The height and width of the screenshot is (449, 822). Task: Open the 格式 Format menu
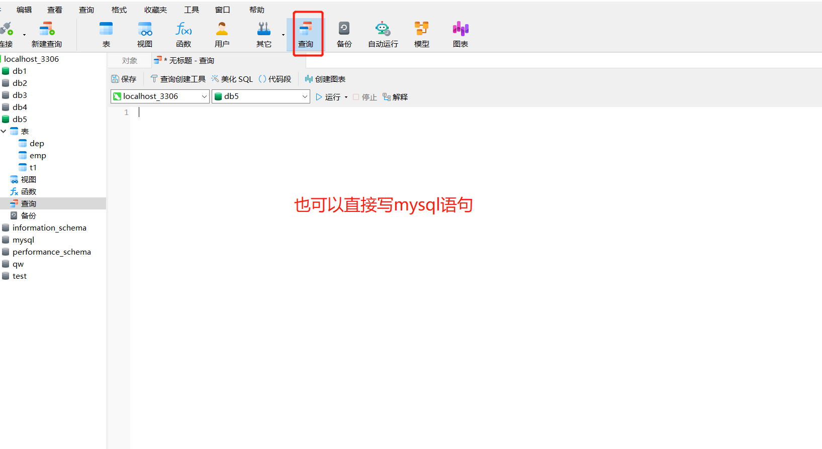pyautogui.click(x=119, y=10)
